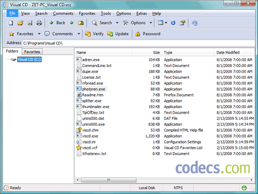Image resolution: width=258 pixels, height=194 pixels.
Task: Click the Address path field
Action: [x=138, y=43]
